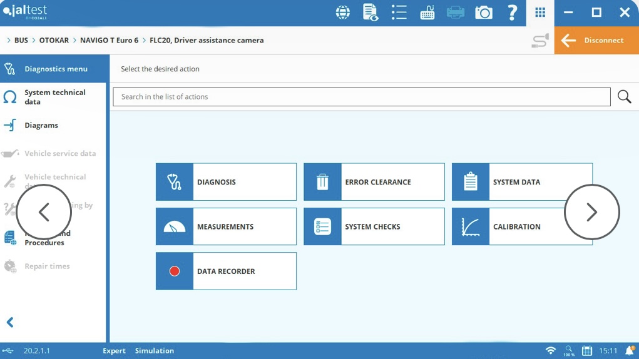The image size is (639, 359).
Task: Take a screenshot with camera icon
Action: (484, 13)
